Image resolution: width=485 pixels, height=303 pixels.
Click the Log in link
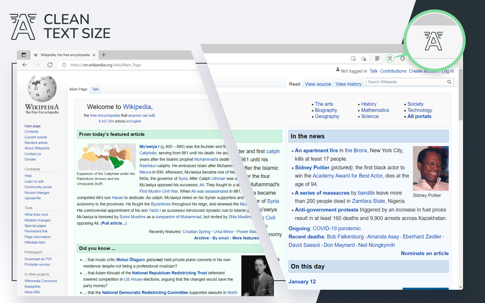tap(447, 71)
